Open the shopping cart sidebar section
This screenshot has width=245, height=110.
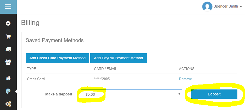click(8, 37)
